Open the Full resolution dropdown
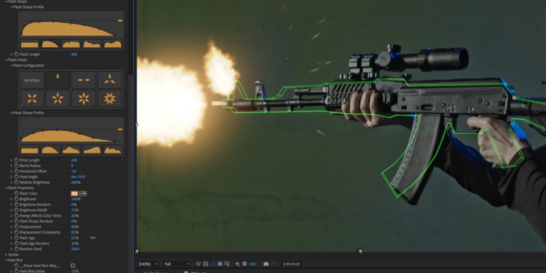This screenshot has height=273, width=546. 177,264
